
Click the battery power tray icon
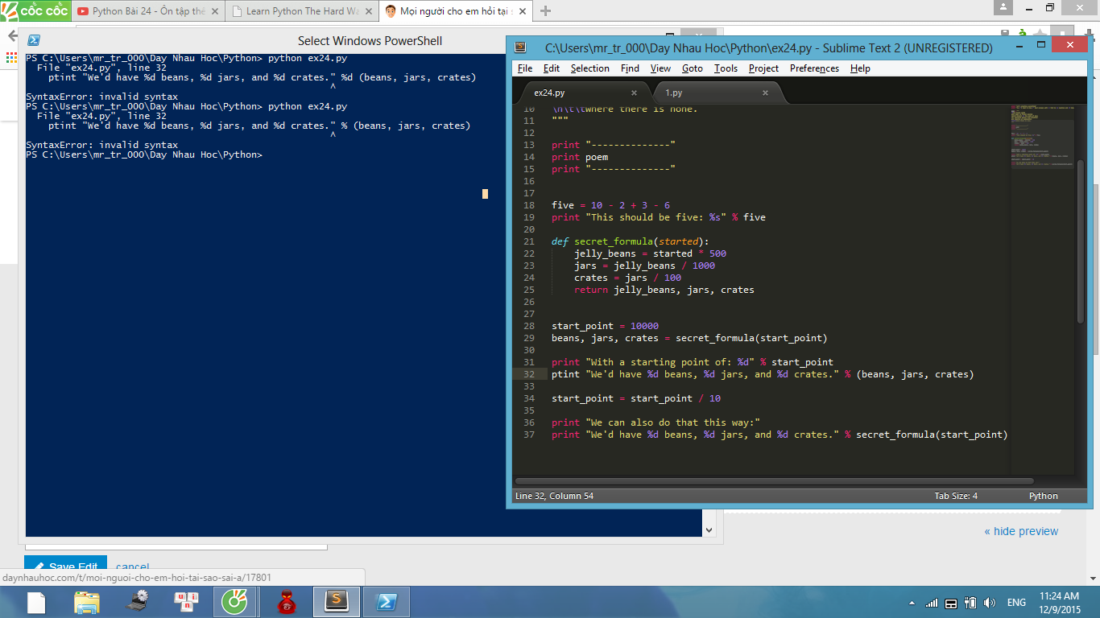pos(970,603)
